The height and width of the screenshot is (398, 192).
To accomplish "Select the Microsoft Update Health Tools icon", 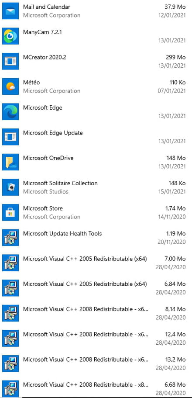I will point(10,238).
